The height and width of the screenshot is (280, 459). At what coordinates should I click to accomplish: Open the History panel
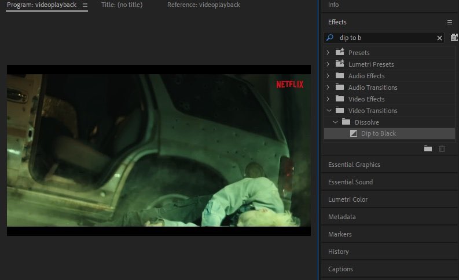(339, 252)
